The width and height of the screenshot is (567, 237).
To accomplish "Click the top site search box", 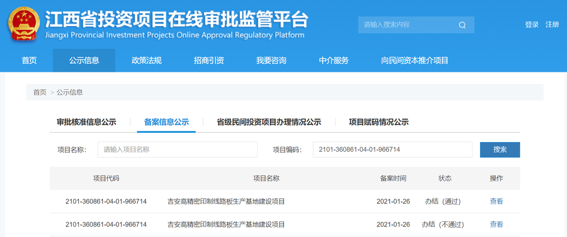I will click(x=406, y=25).
